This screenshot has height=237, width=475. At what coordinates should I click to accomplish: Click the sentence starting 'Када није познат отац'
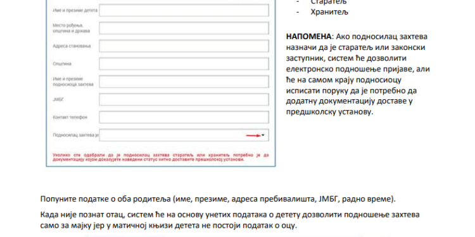(x=230, y=220)
